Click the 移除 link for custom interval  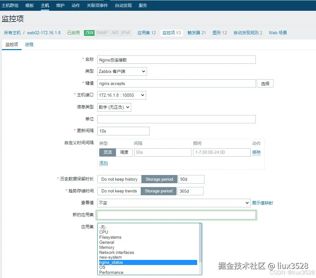coord(256,152)
